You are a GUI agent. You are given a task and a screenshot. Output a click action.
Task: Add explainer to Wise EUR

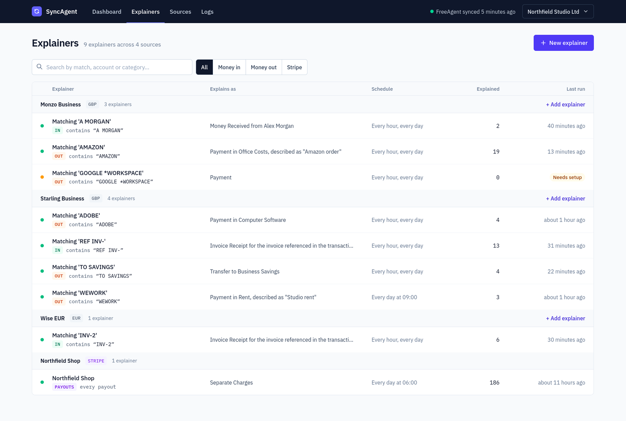click(x=566, y=318)
